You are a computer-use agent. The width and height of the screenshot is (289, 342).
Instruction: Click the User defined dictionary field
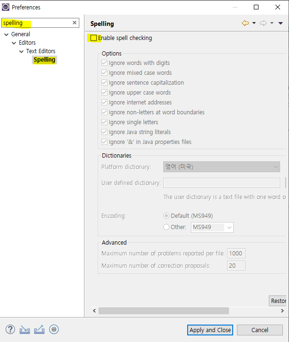coord(221,183)
